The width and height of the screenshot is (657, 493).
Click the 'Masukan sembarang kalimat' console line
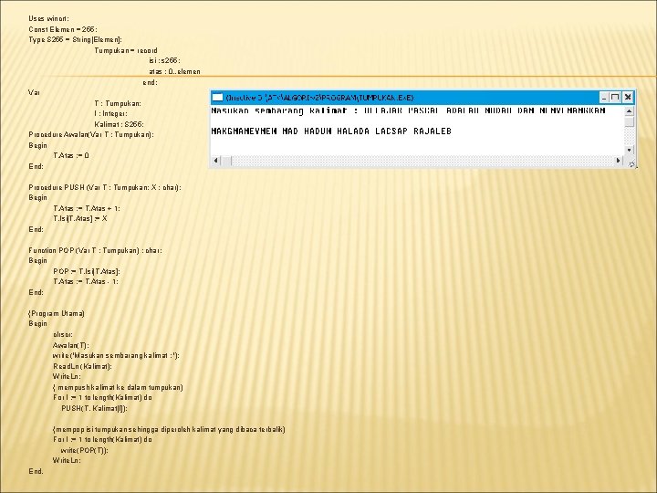(x=408, y=110)
